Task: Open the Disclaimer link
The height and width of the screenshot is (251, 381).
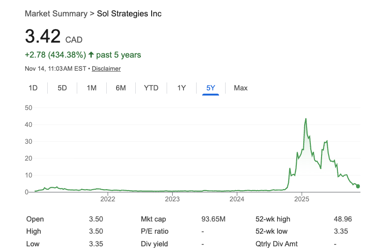Action: tap(106, 68)
